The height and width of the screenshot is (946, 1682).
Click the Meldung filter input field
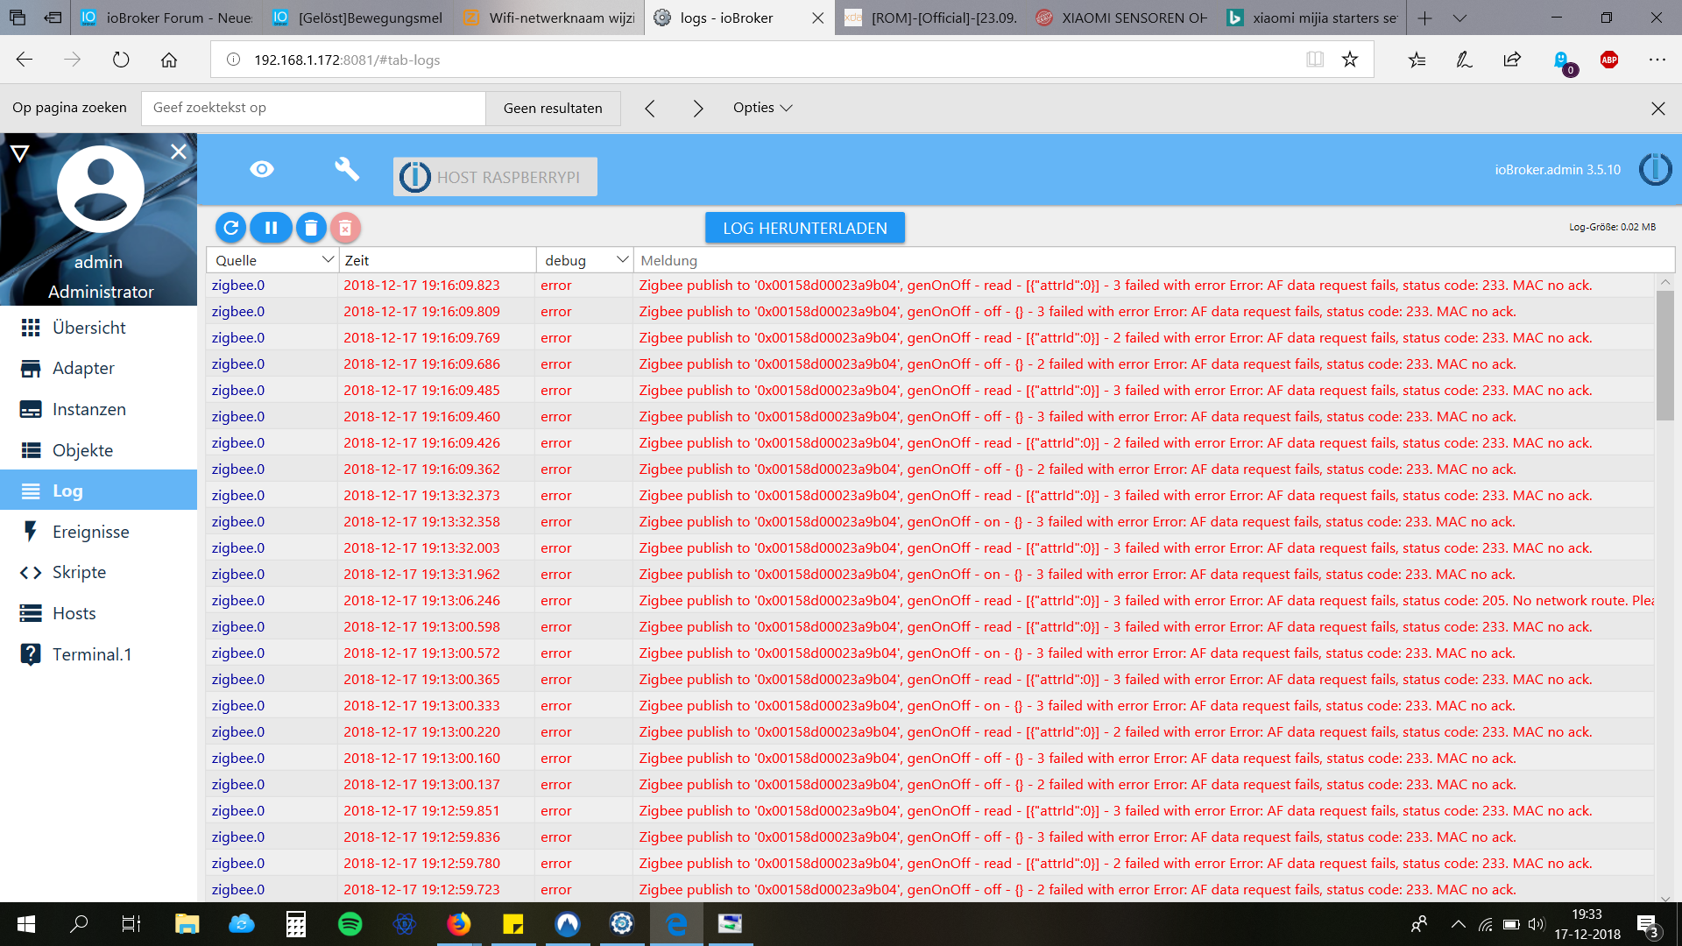click(1139, 260)
